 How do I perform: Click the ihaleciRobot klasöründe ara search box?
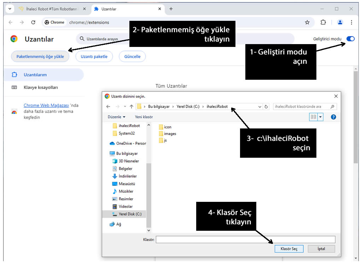click(305, 107)
